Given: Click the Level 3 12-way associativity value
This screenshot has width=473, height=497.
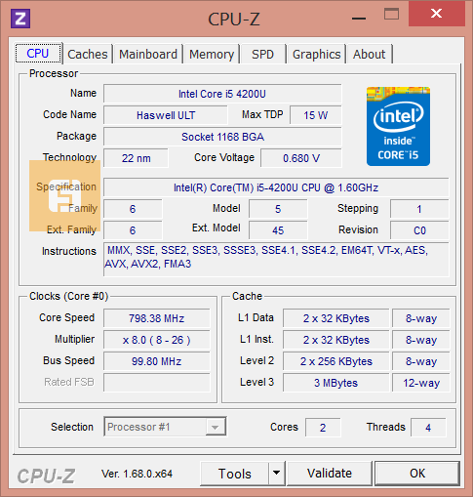Looking at the screenshot, I should point(421,383).
